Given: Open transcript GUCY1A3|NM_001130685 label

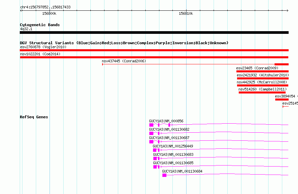Looking at the screenshot, I should 173,163.
